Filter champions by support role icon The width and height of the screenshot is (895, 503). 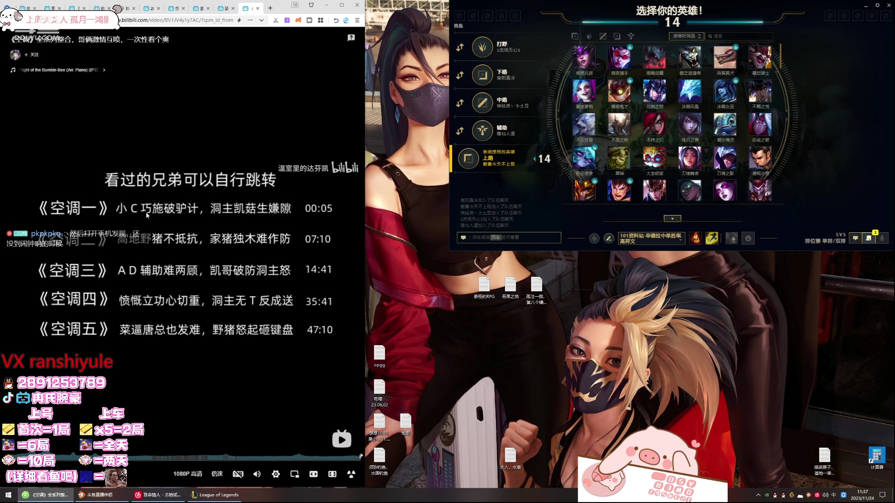coord(631,36)
